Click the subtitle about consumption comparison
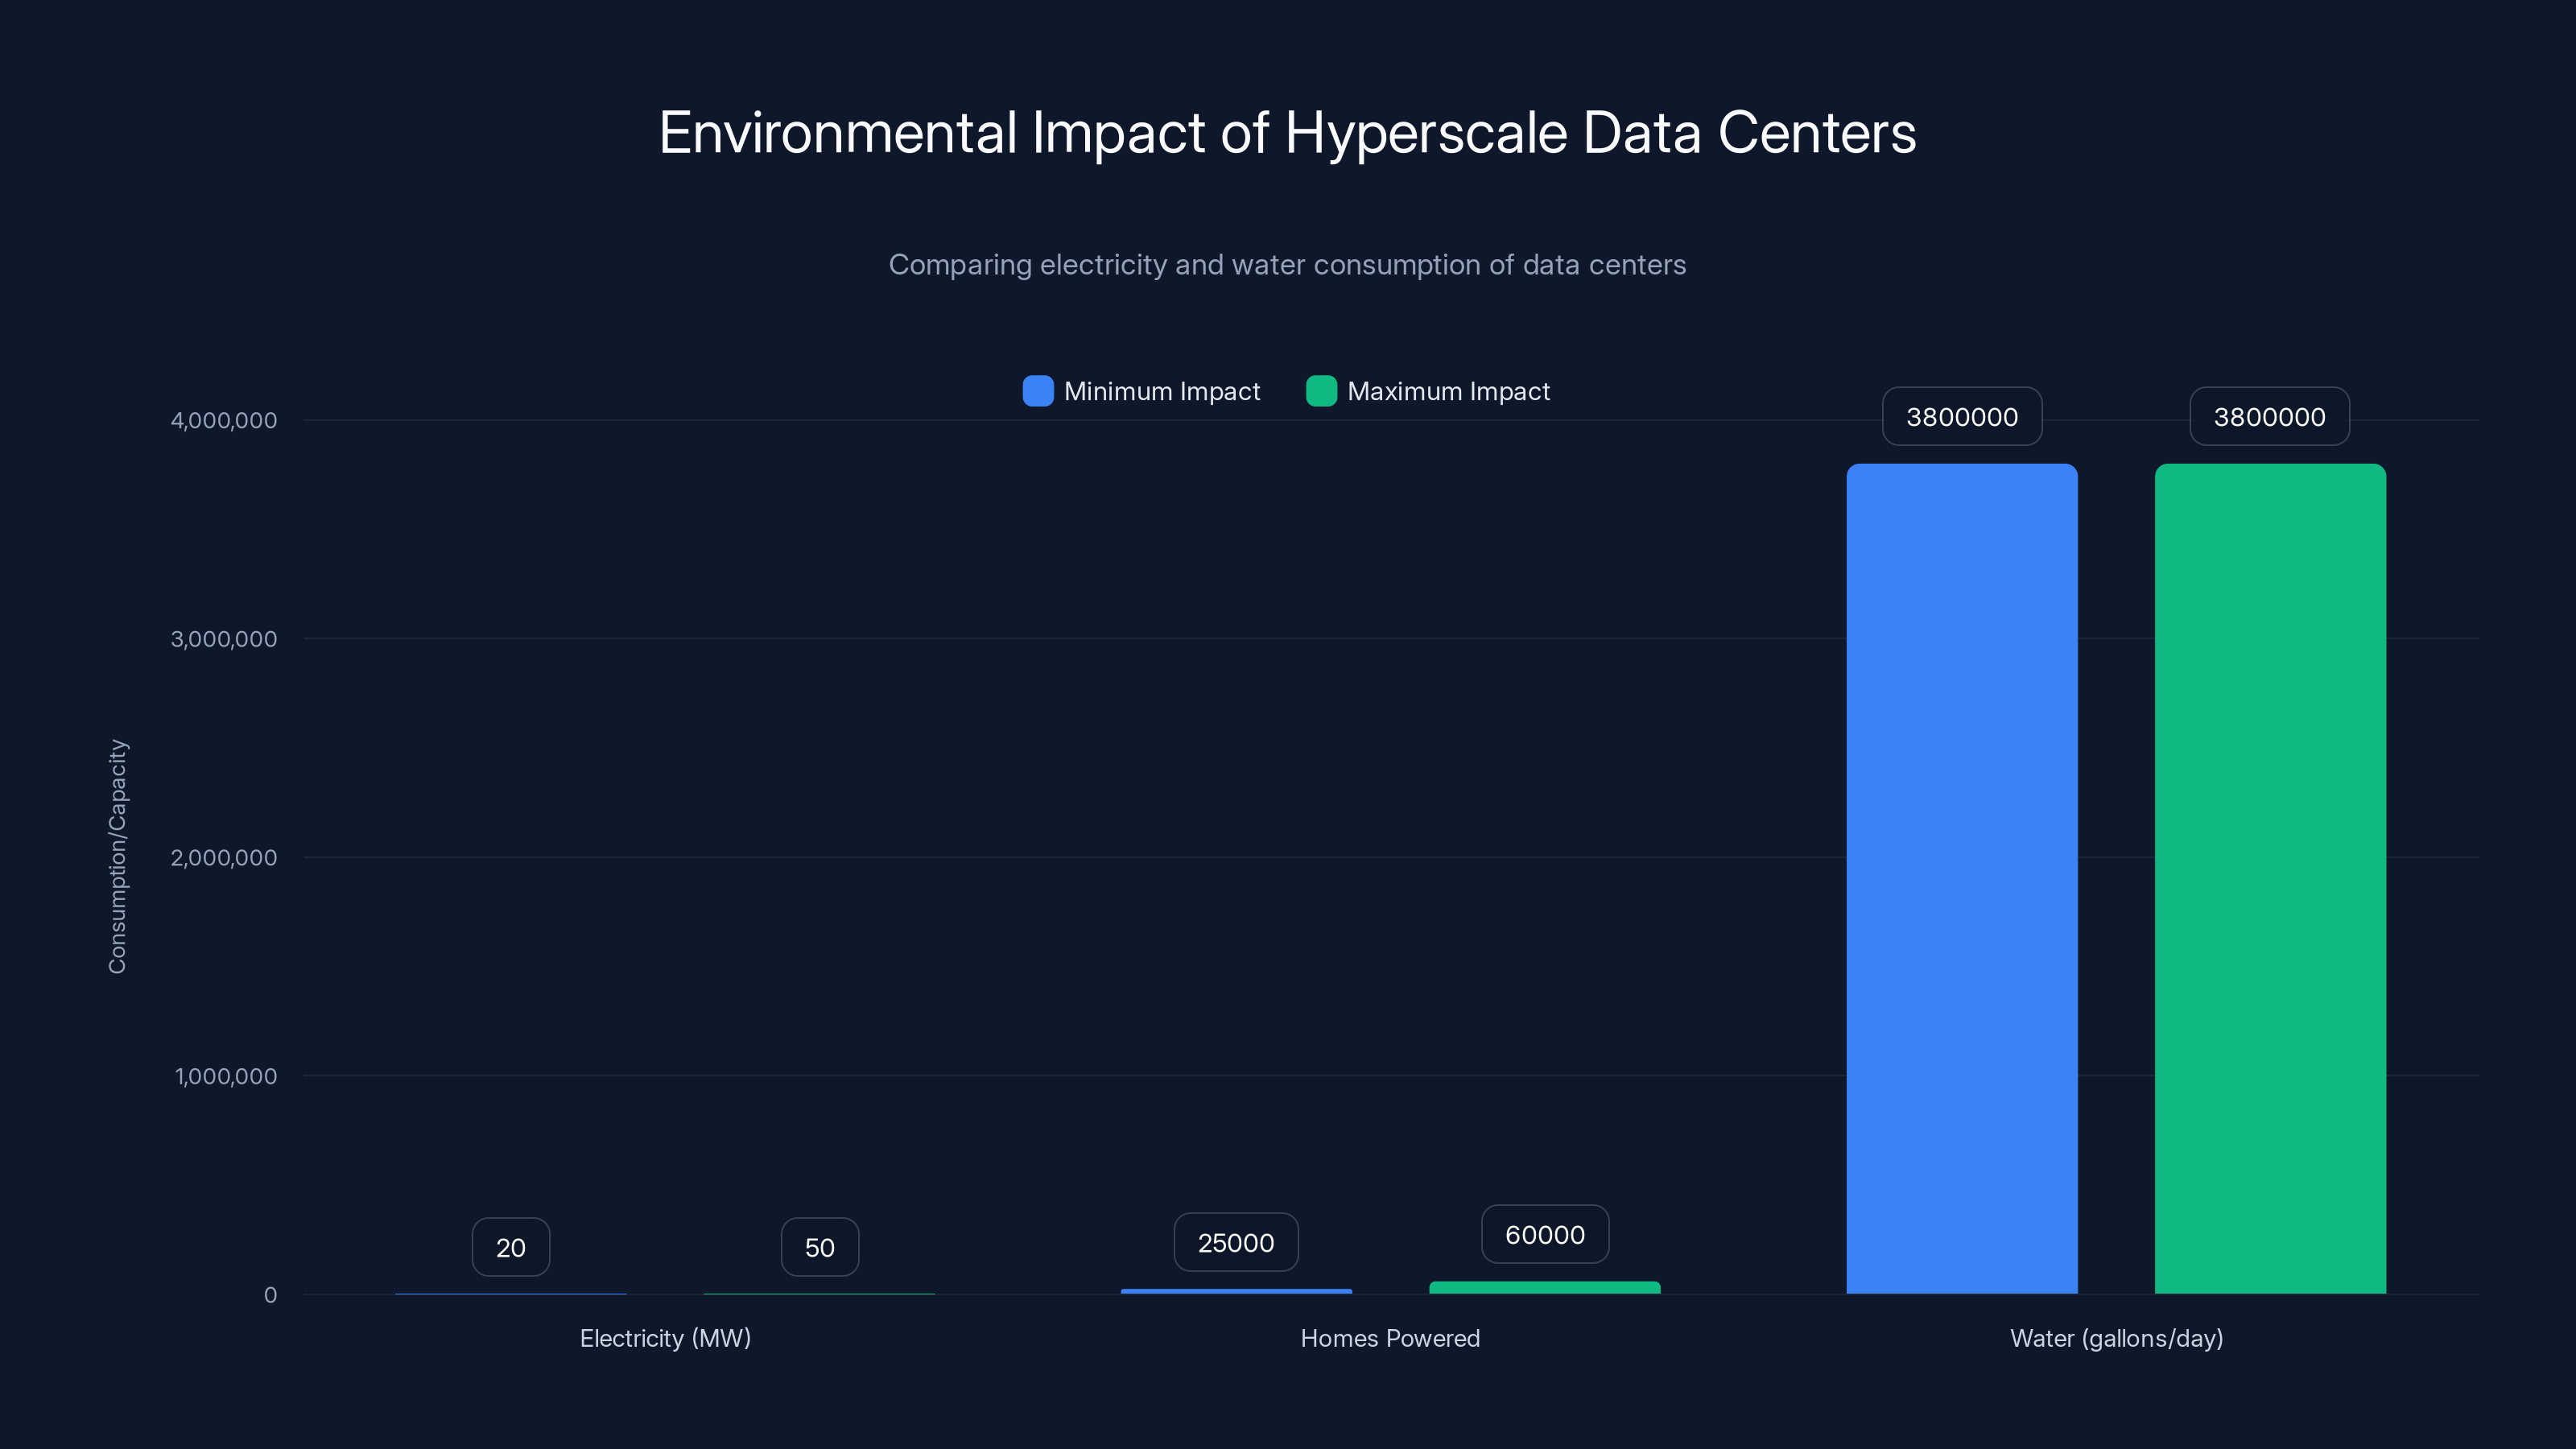 pyautogui.click(x=1288, y=265)
